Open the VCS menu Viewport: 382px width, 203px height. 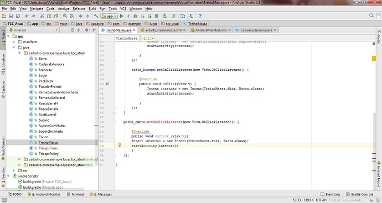(123, 8)
